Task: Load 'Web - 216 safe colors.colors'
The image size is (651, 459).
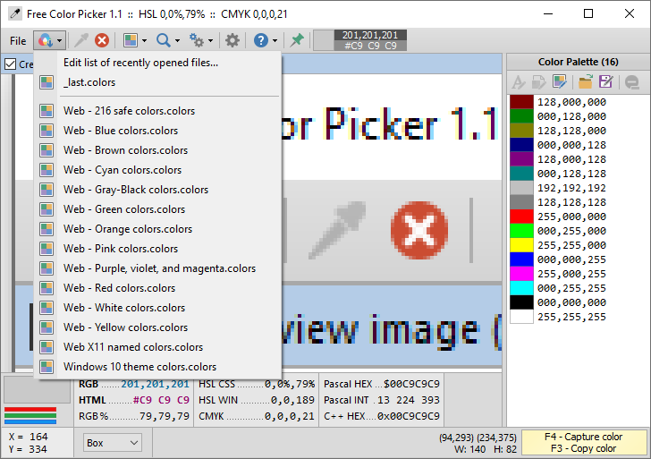Action: coord(157,111)
